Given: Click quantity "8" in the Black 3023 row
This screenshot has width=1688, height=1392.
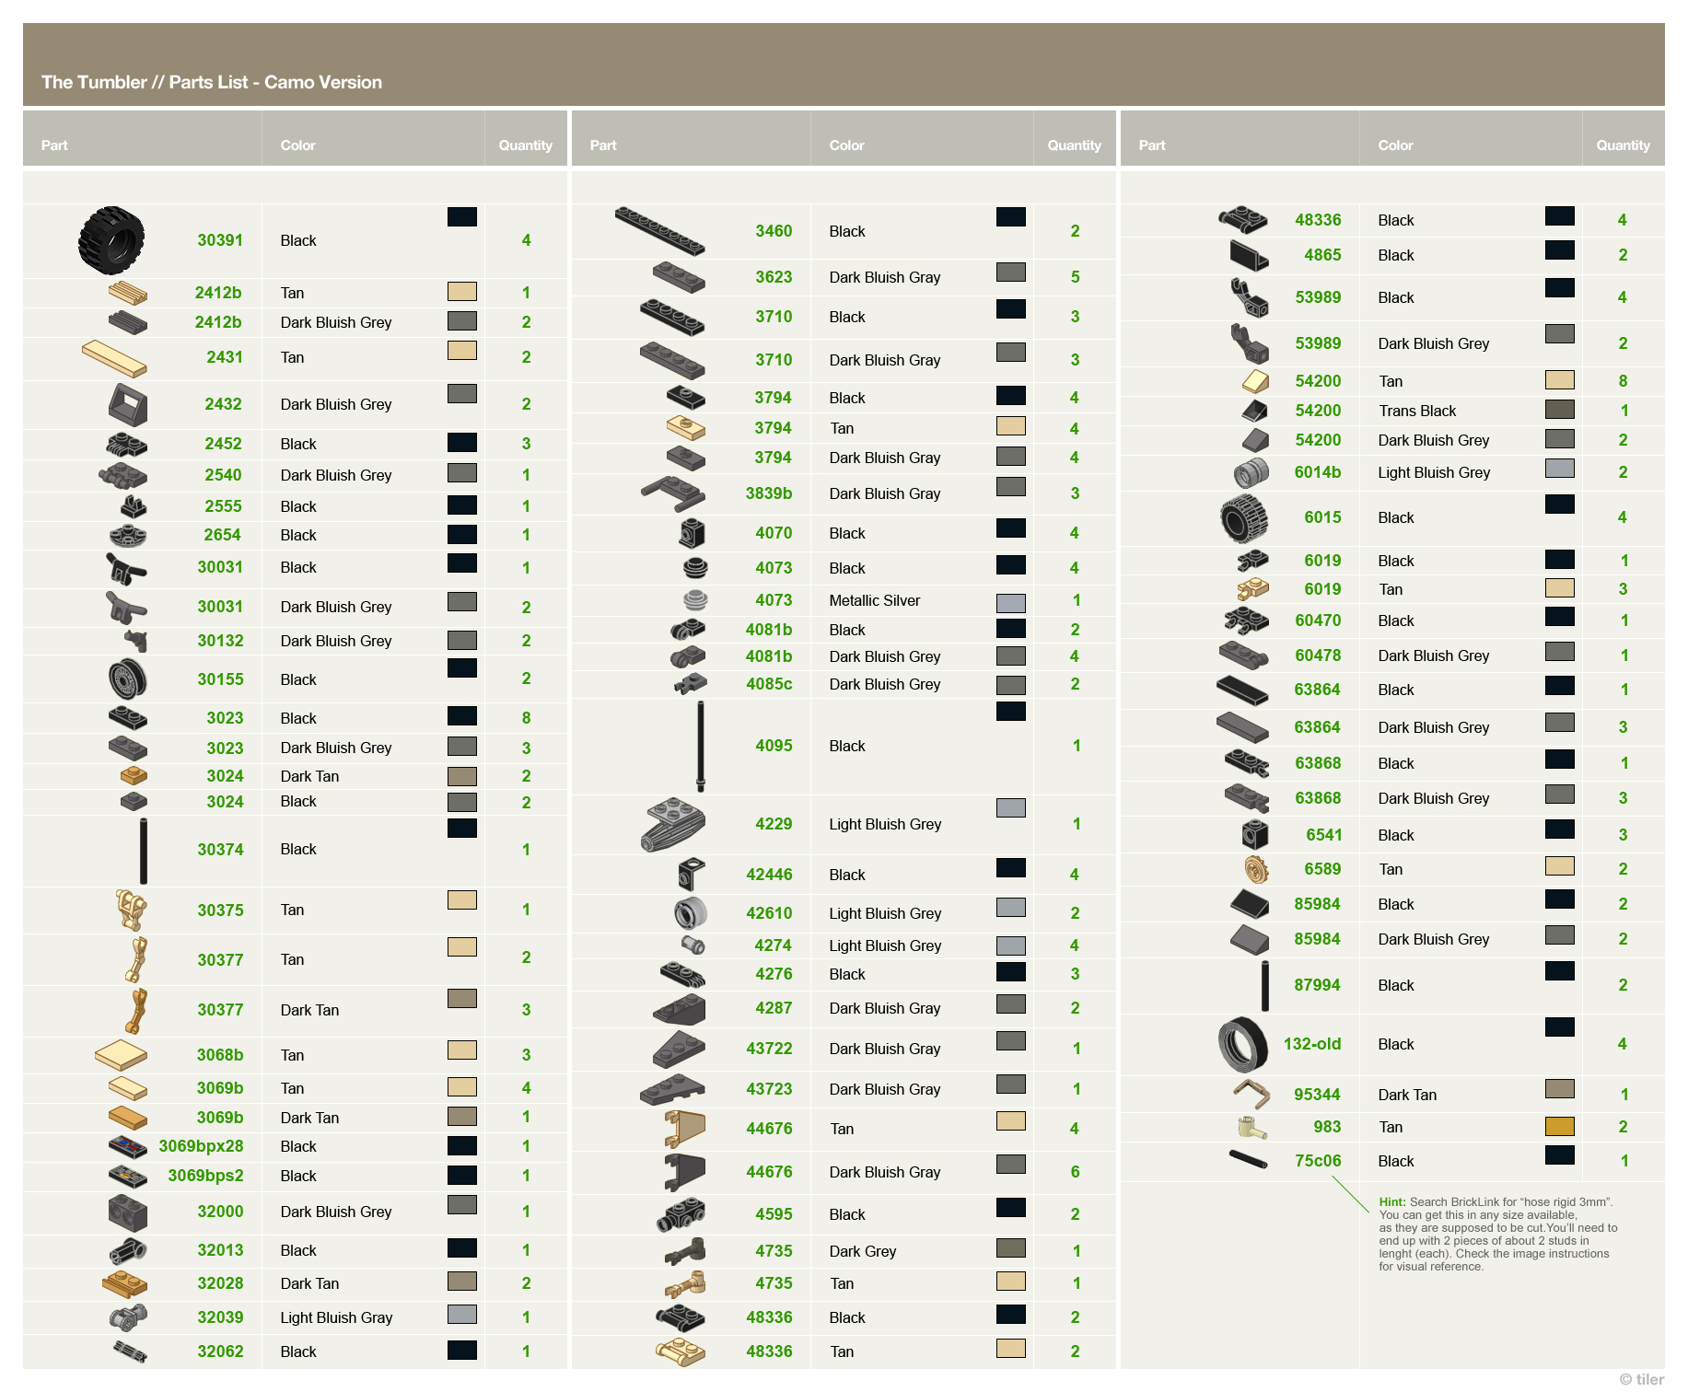Looking at the screenshot, I should (526, 718).
